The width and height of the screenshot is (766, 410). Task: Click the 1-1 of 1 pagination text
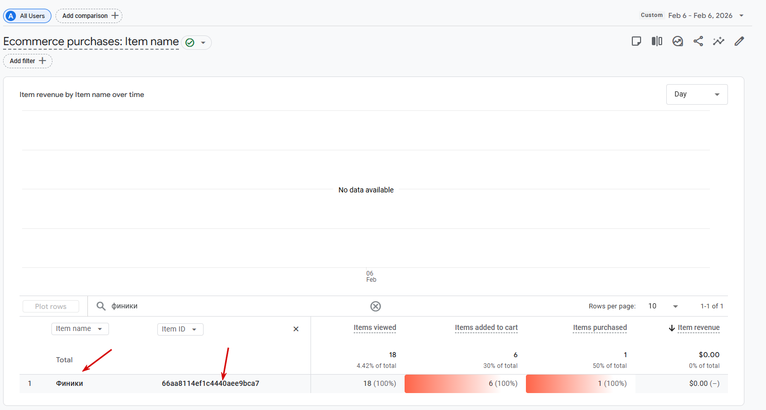click(x=712, y=306)
